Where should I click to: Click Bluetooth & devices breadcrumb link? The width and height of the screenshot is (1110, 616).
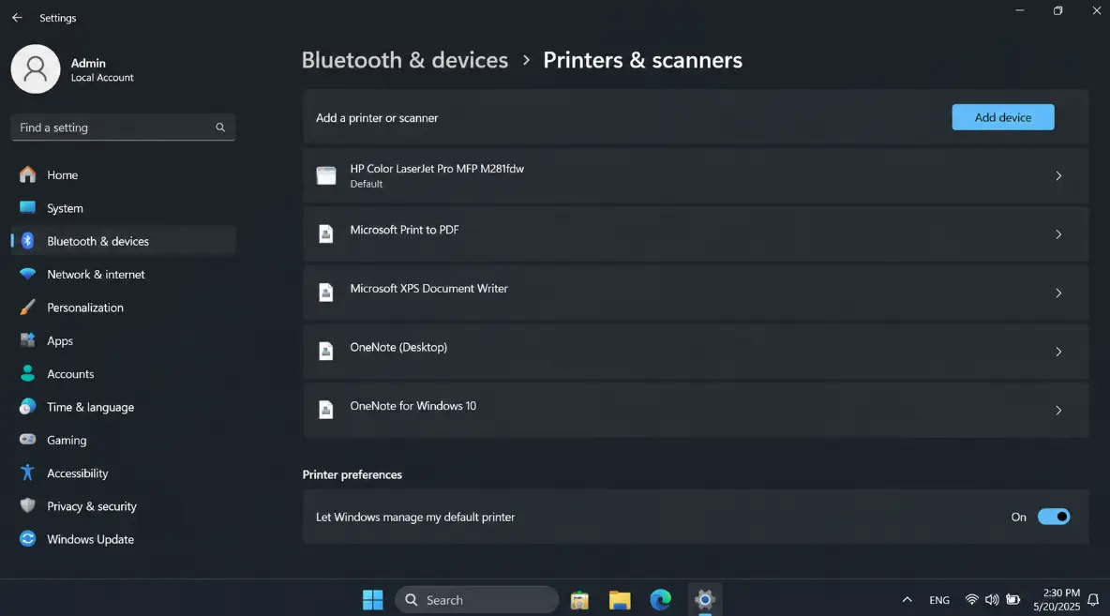(x=405, y=60)
